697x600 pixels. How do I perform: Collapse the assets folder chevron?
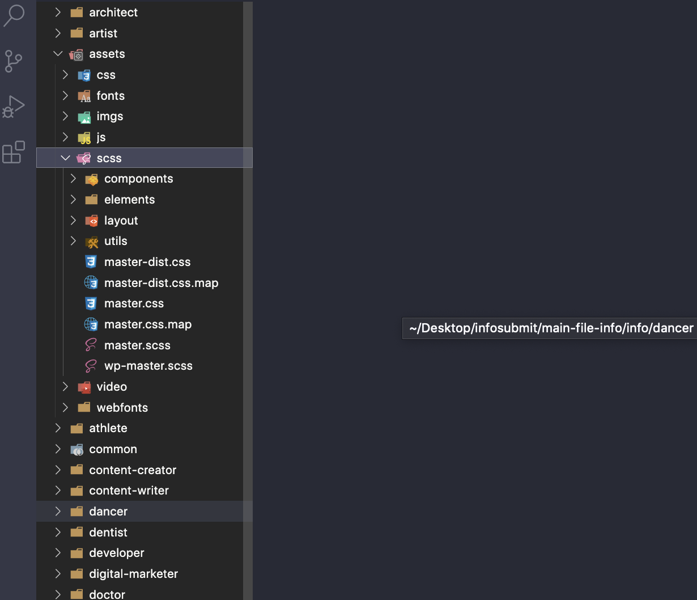pyautogui.click(x=58, y=54)
